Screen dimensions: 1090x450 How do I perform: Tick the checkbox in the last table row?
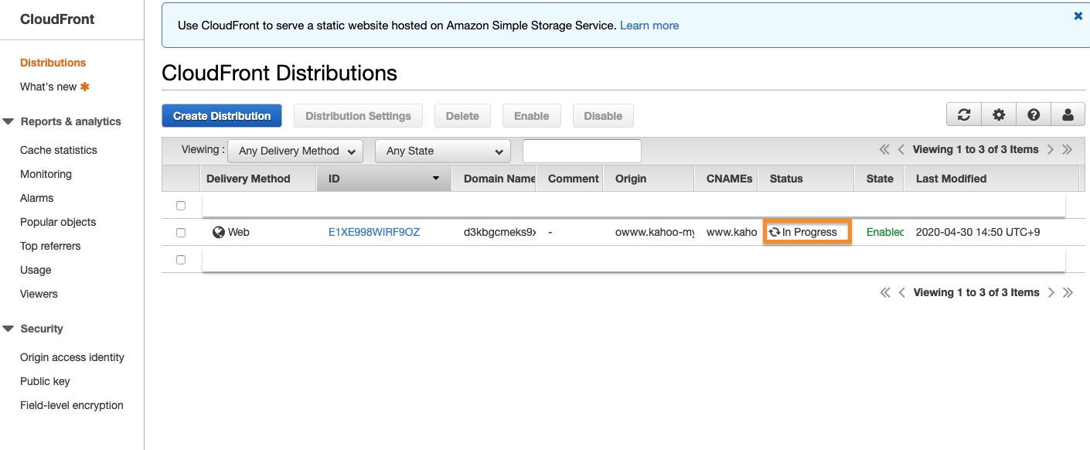coord(181,260)
